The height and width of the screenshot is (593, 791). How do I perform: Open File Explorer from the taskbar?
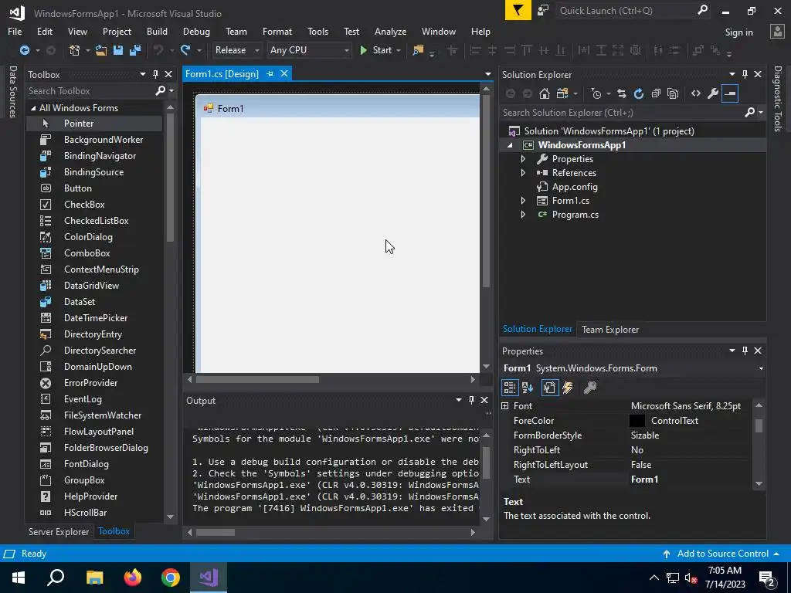pyautogui.click(x=95, y=578)
